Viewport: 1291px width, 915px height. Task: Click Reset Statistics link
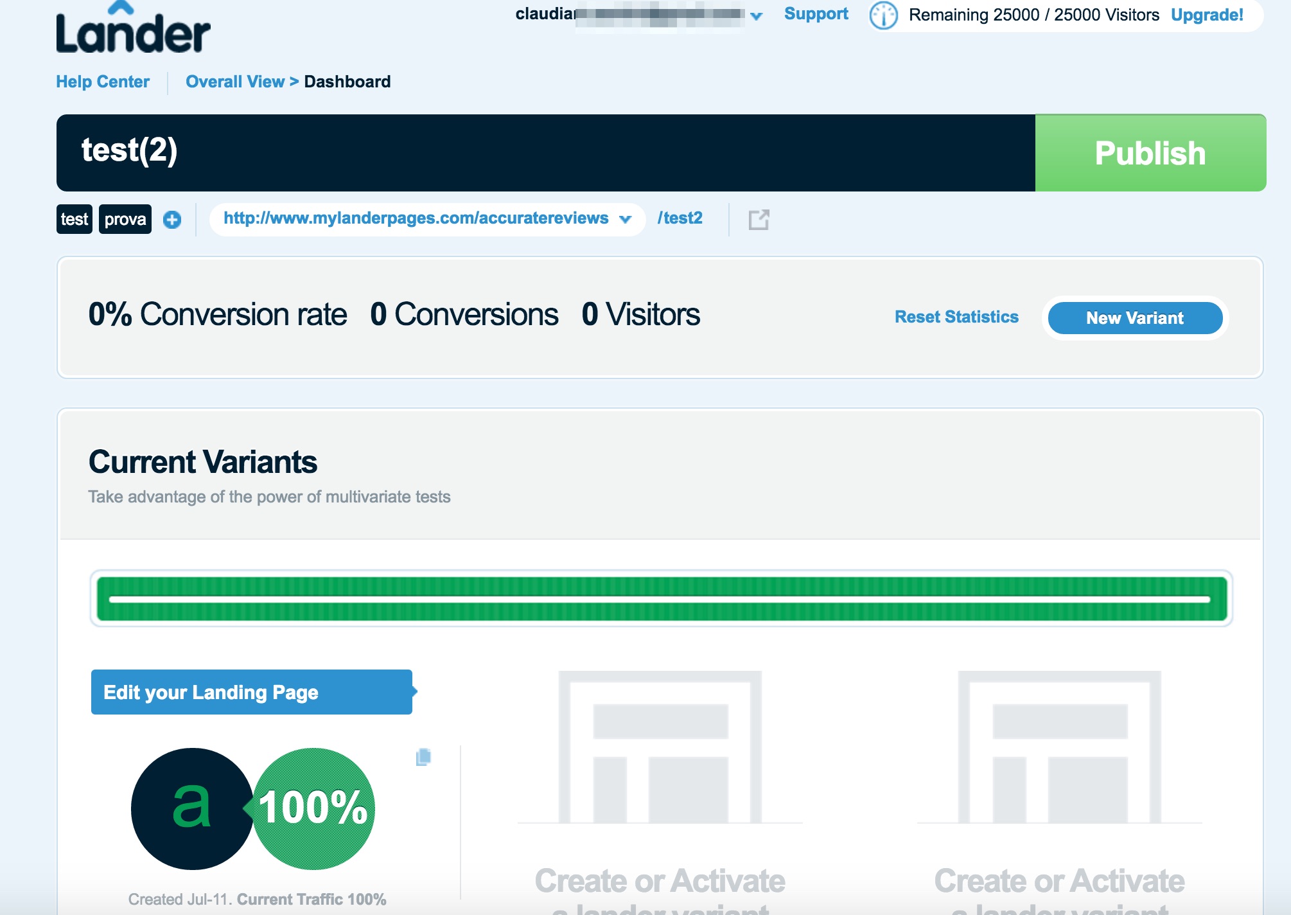click(956, 317)
